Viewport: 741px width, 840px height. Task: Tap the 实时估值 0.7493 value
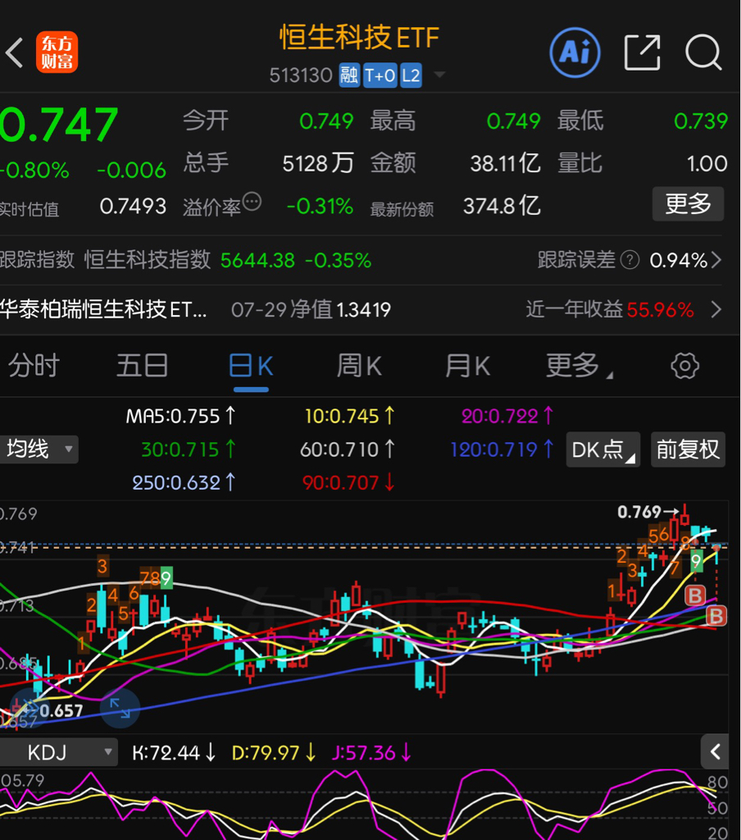(133, 206)
